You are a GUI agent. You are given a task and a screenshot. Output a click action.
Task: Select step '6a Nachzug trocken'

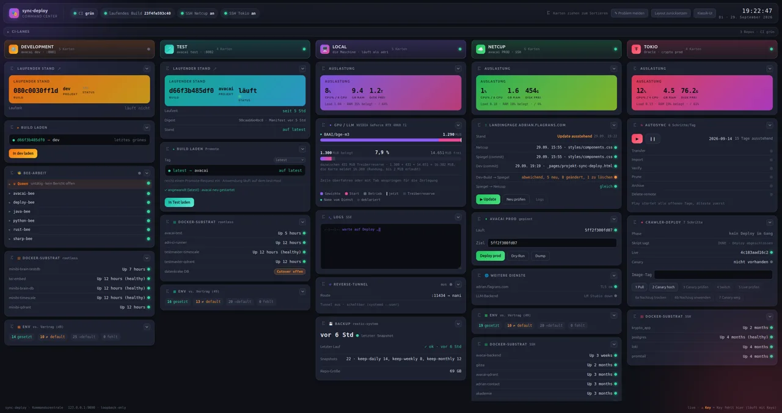point(651,298)
